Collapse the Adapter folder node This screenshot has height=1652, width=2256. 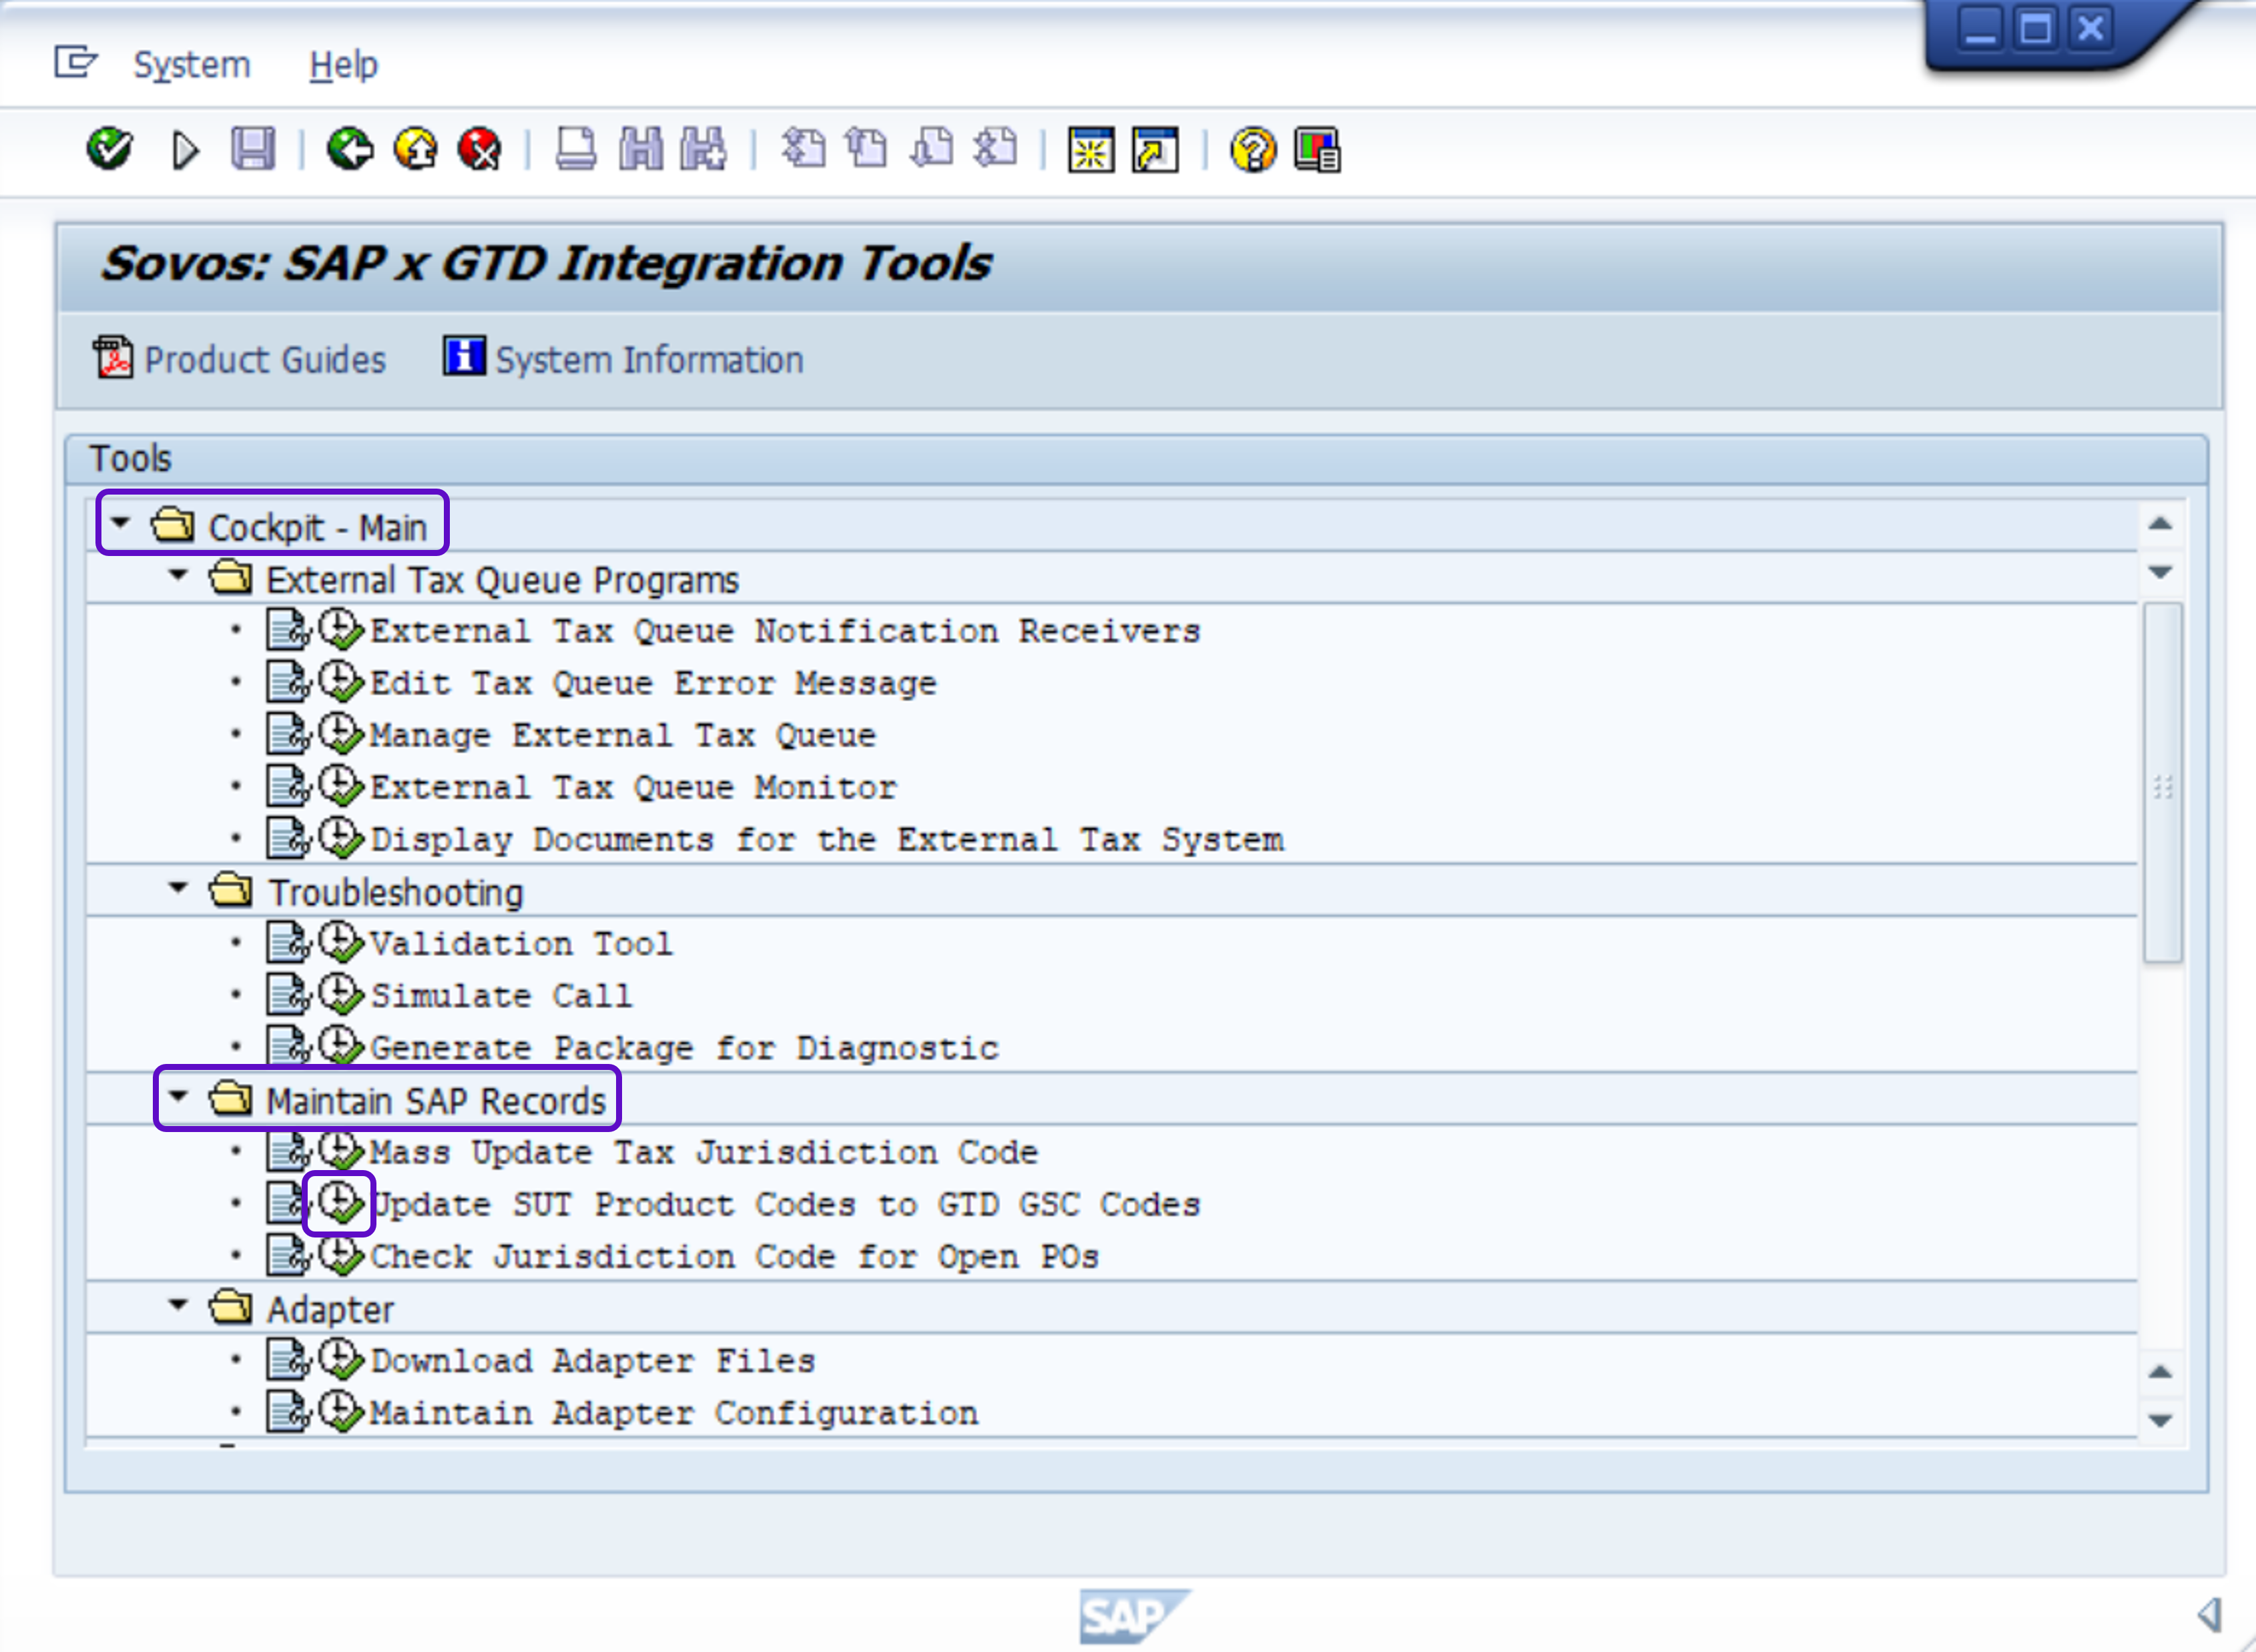point(178,1305)
